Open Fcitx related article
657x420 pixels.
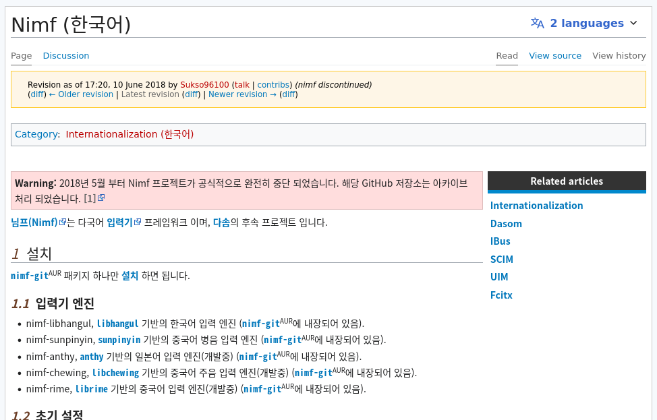tap(501, 295)
